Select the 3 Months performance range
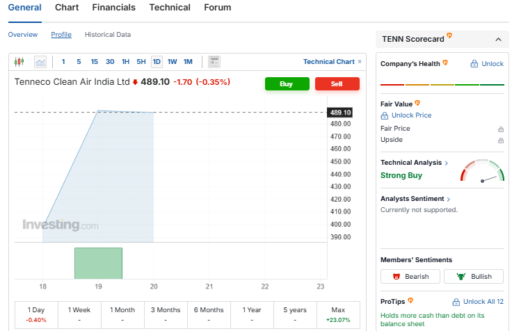The width and height of the screenshot is (512, 331). tap(166, 315)
